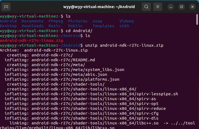Minimize the terminal window
Viewport: 199px width, 129px height.
[x=171, y=6]
